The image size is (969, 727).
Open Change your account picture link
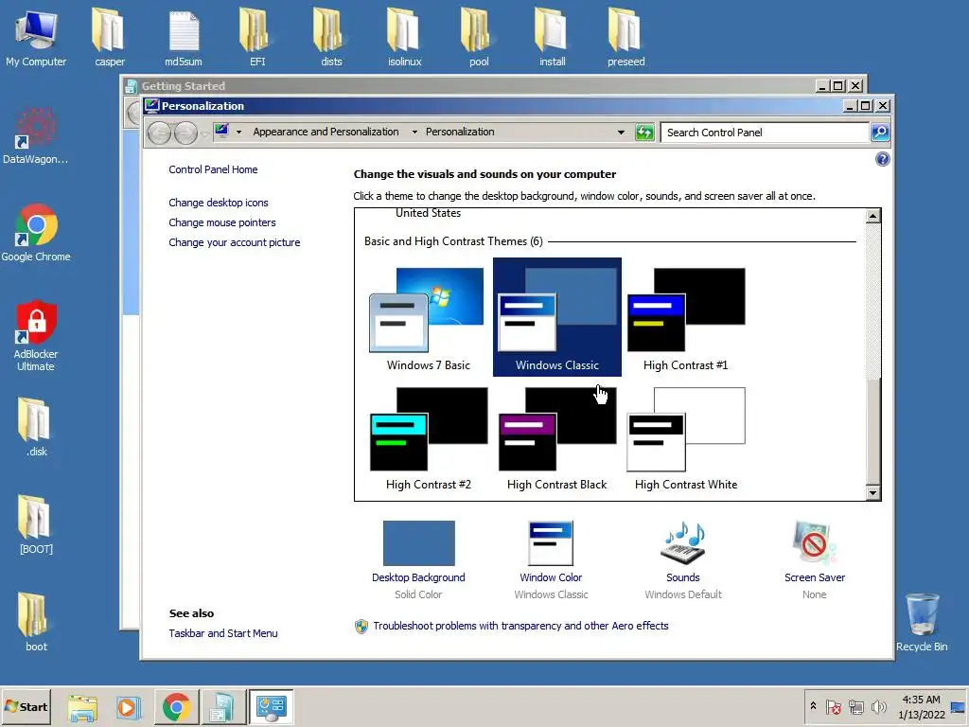click(235, 242)
